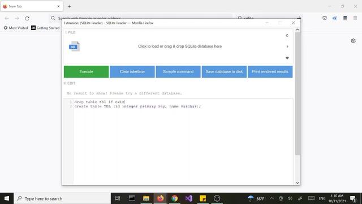Click the Windows search box on the taskbar

[62, 198]
